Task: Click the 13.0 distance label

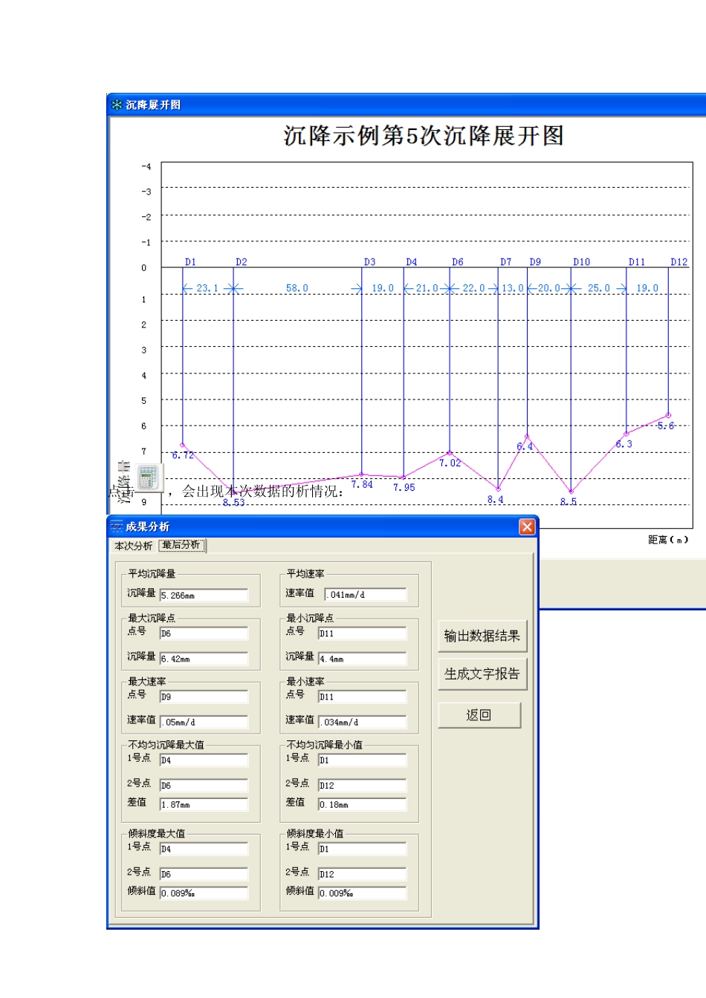Action: click(x=513, y=288)
